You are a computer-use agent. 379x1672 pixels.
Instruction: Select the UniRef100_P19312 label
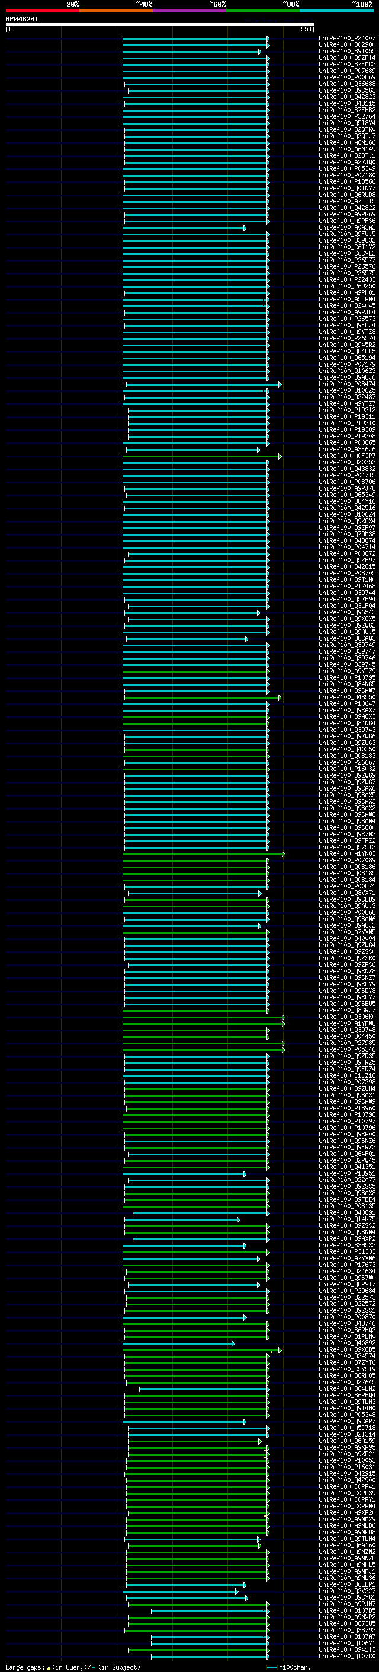[x=347, y=410]
